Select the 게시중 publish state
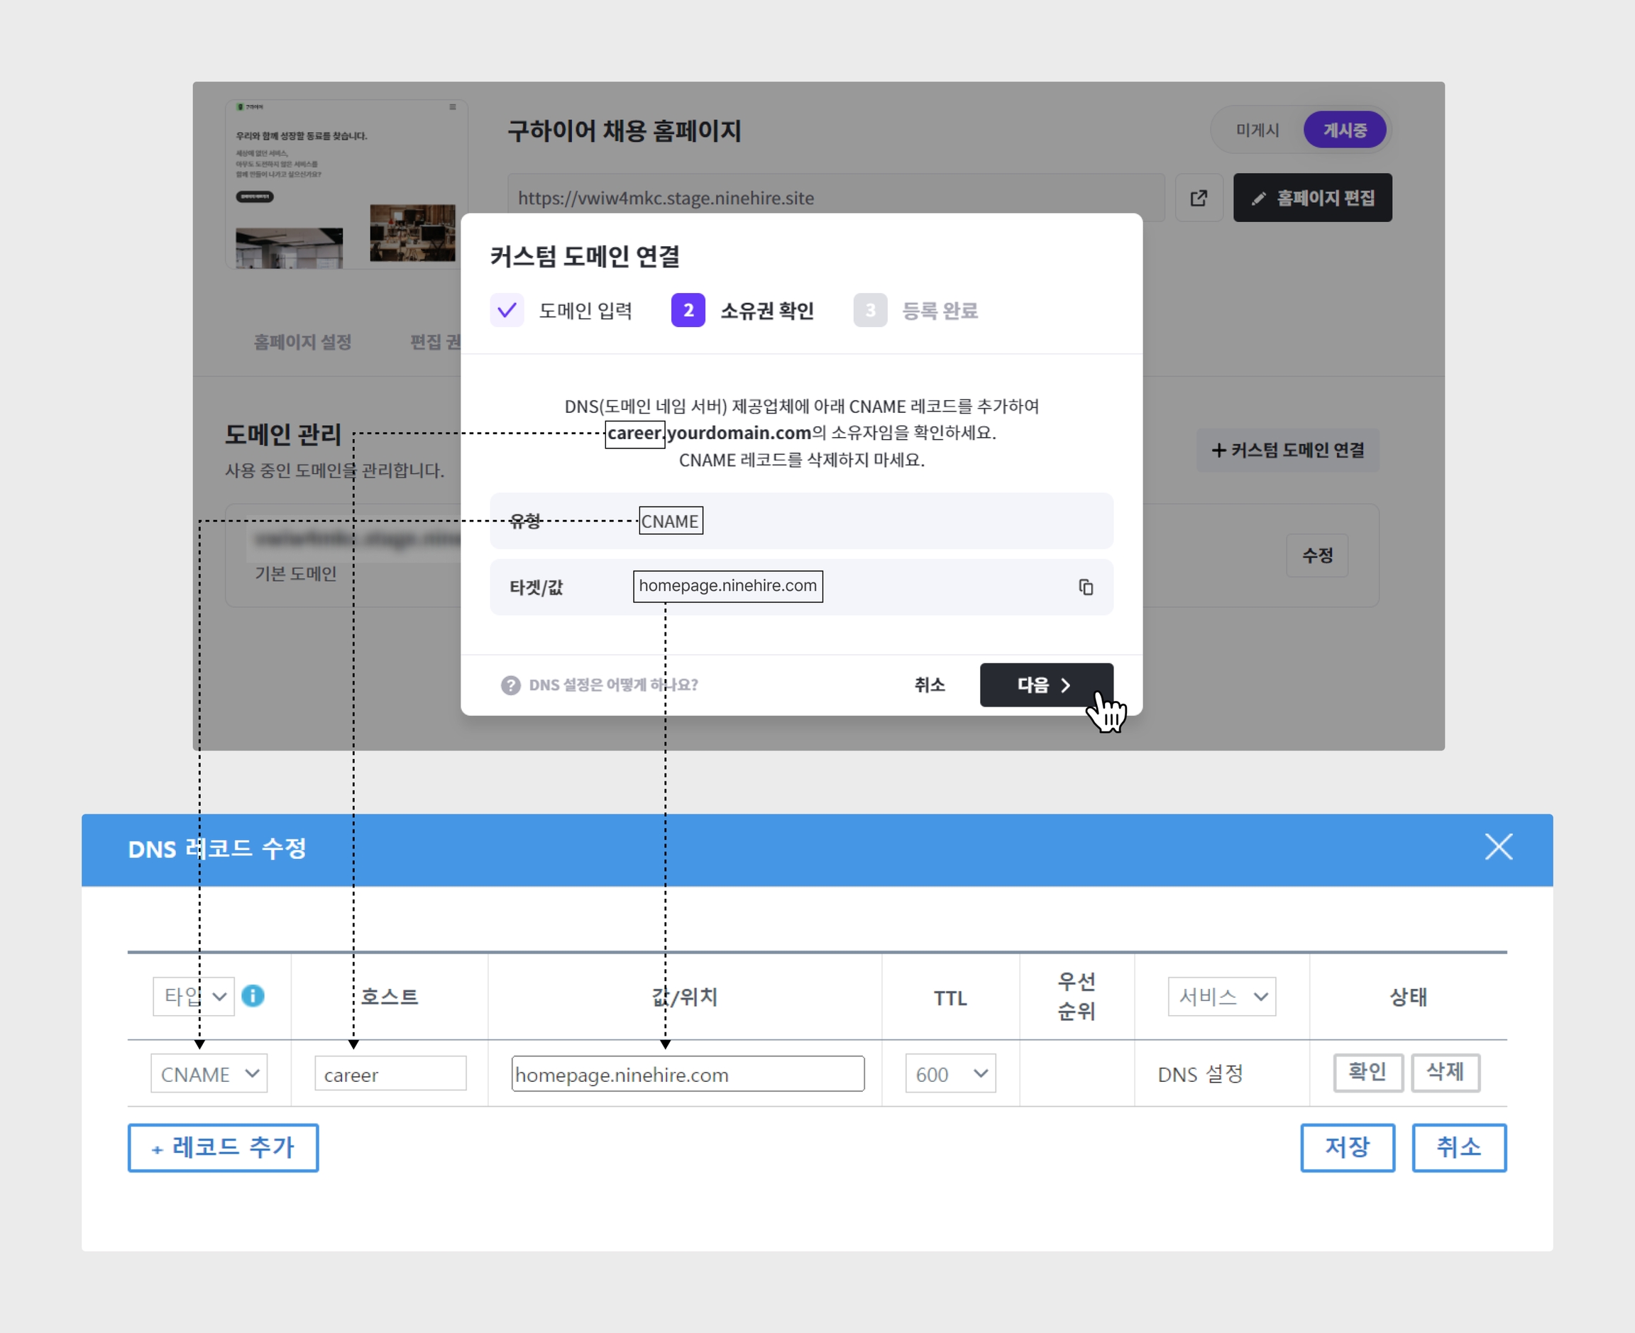 (1344, 130)
